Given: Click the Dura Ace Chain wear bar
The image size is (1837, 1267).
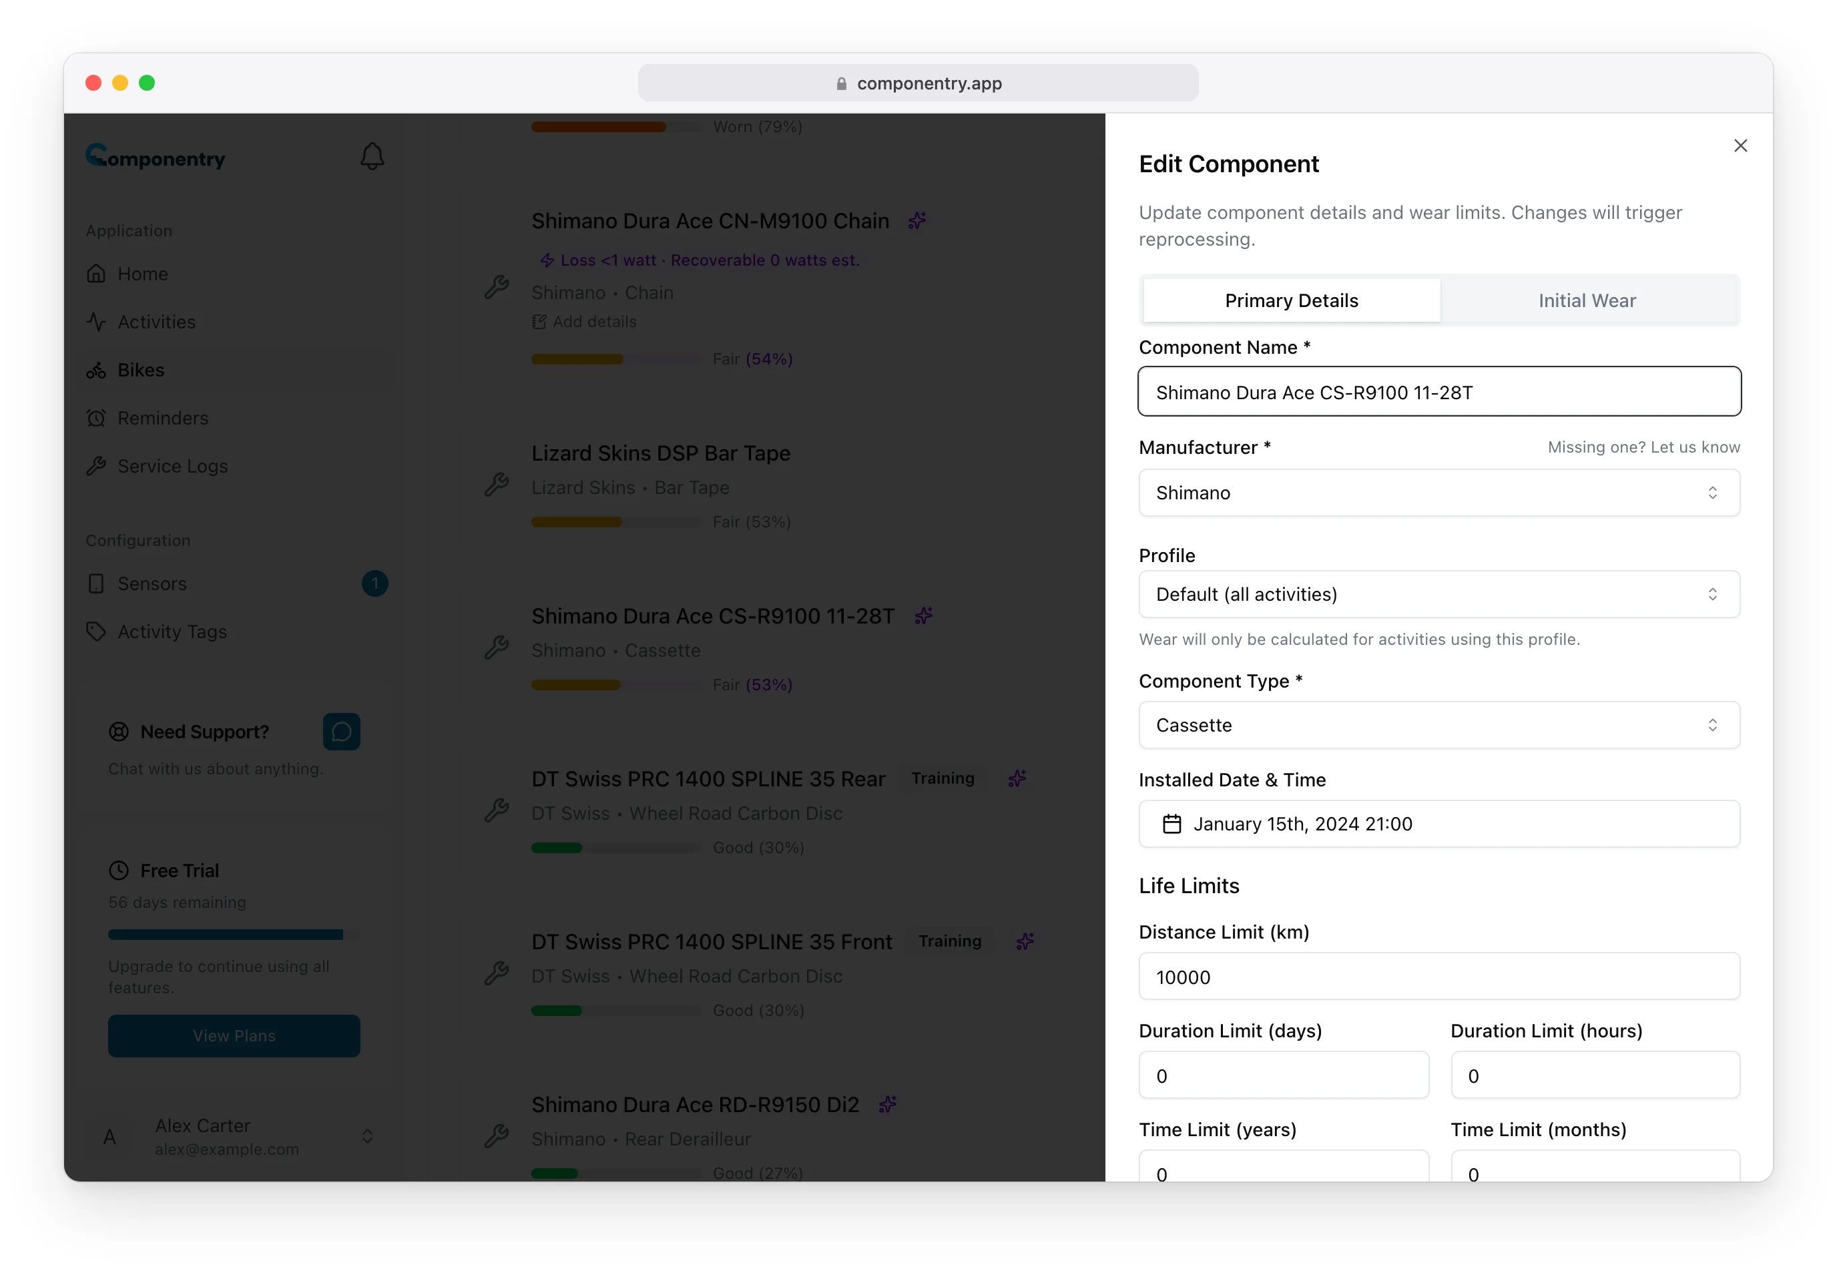Looking at the screenshot, I should [617, 359].
